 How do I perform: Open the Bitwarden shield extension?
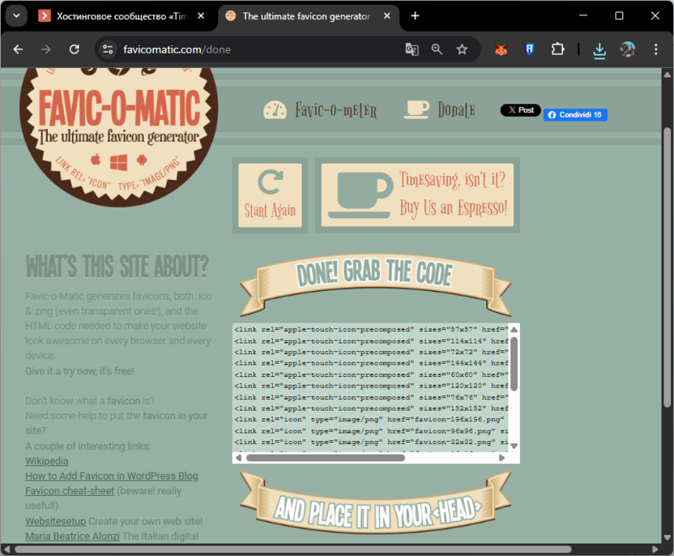[529, 49]
